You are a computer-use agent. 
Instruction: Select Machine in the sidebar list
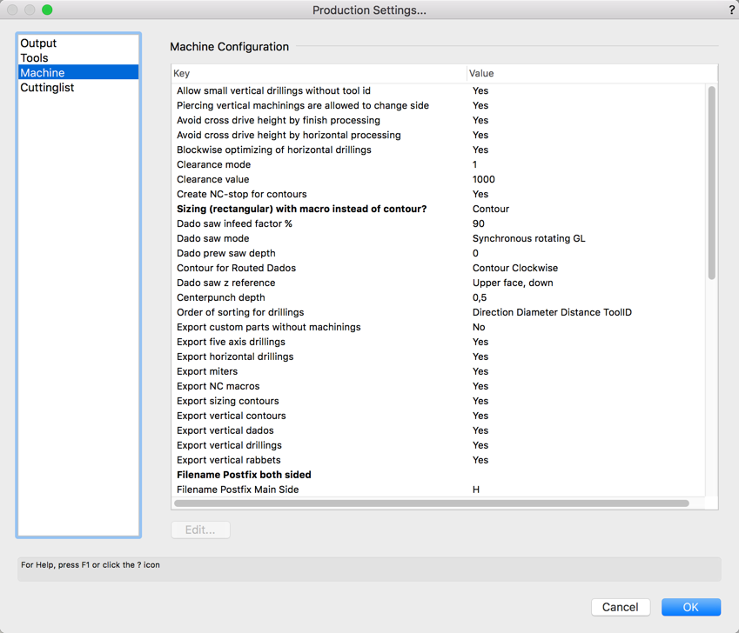[78, 72]
